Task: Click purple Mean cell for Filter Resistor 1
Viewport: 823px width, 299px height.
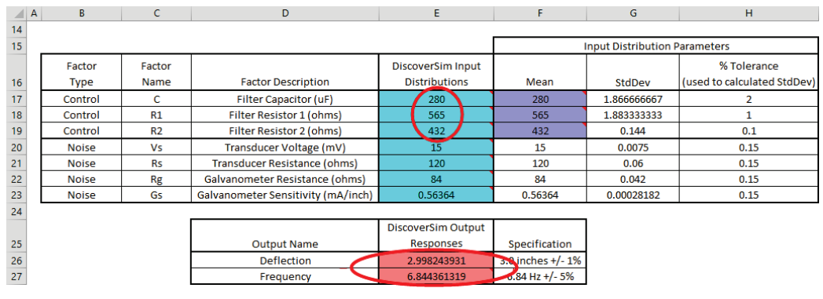Action: click(x=539, y=115)
